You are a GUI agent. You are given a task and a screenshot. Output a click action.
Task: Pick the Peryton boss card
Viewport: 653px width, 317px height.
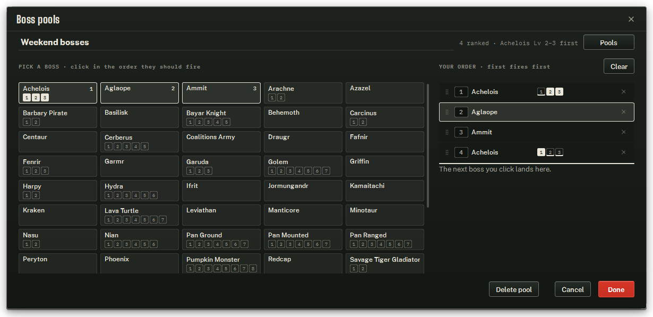pyautogui.click(x=58, y=263)
